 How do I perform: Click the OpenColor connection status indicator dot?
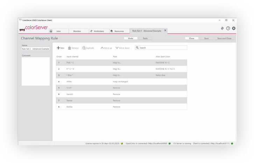[x=170, y=143]
